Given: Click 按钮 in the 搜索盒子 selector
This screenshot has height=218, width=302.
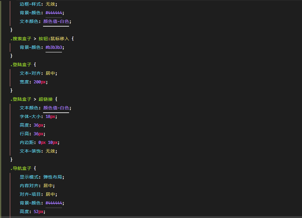Looking at the screenshot, I should point(43,39).
